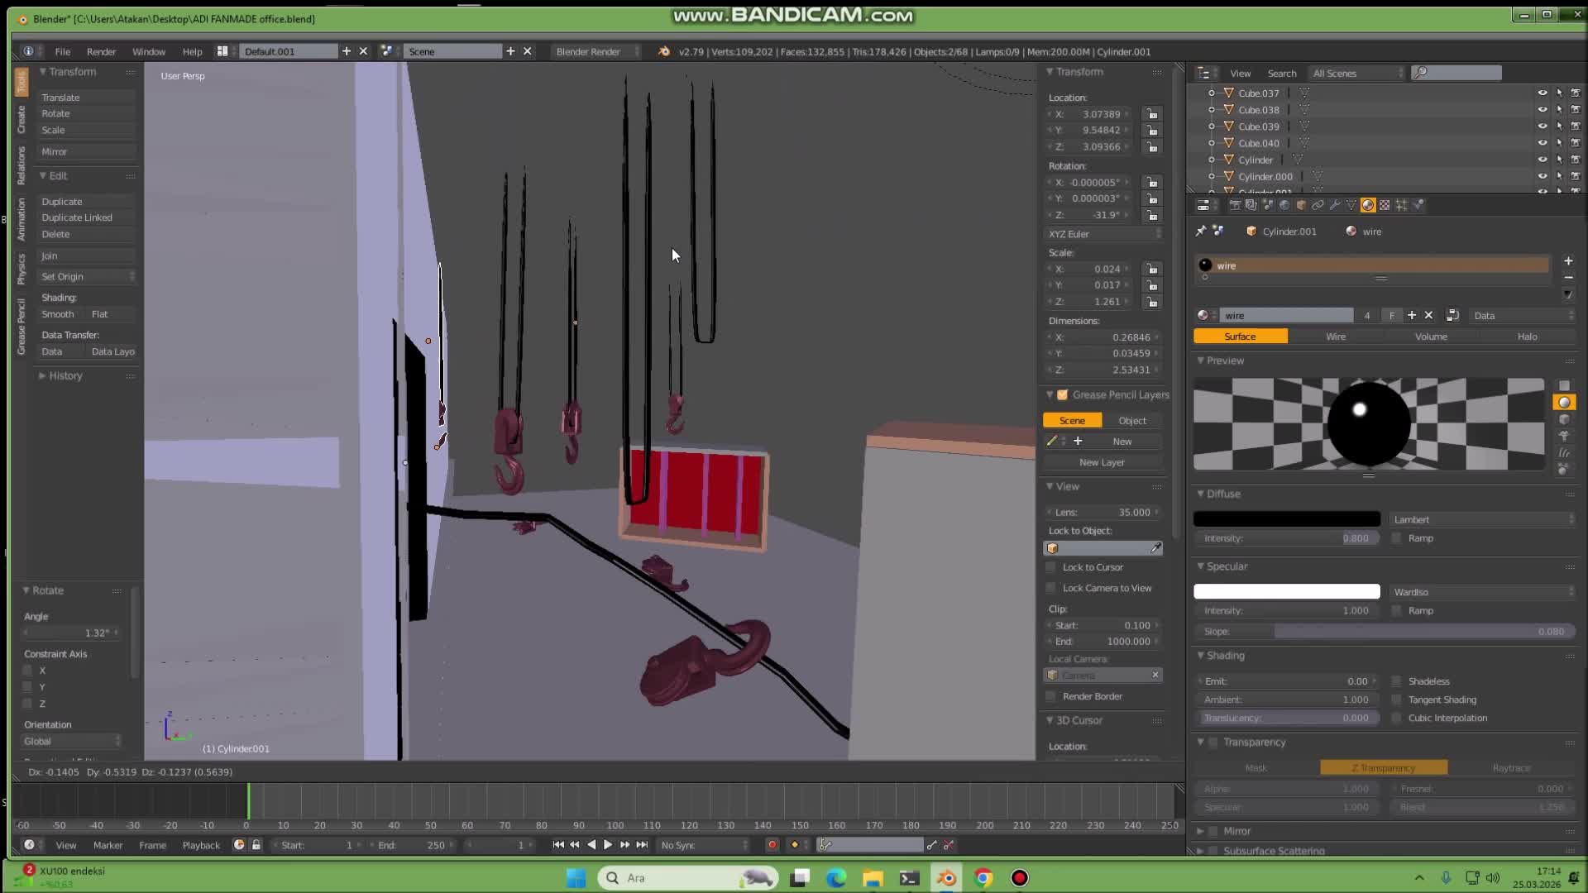Click the New Layer button in Grease Pencil Layers

[1103, 461]
